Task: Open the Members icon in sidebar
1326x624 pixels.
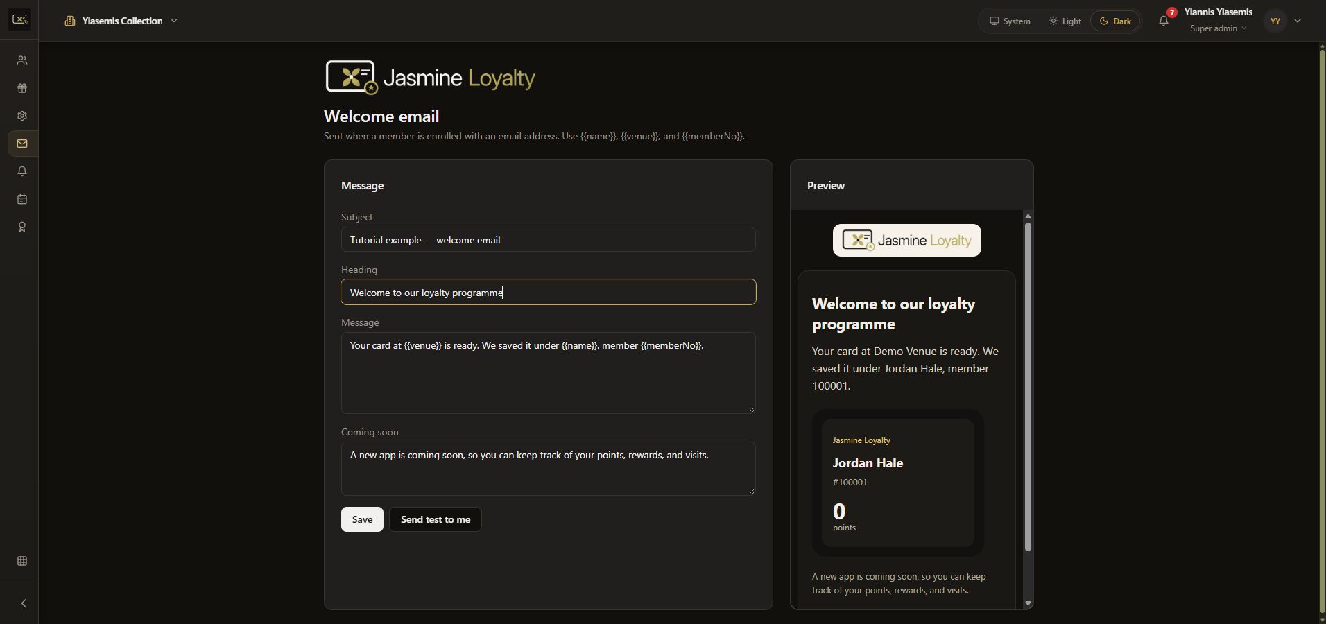Action: point(22,60)
